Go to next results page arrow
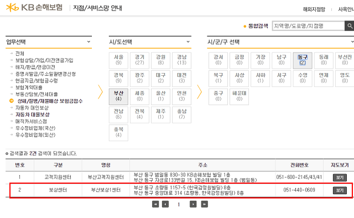 click(x=193, y=205)
